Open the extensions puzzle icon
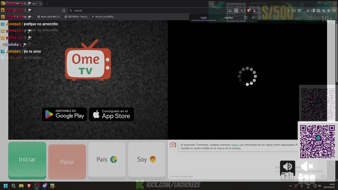The image size is (338, 190). (x=294, y=11)
